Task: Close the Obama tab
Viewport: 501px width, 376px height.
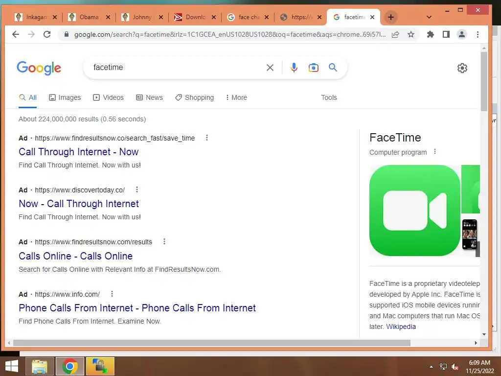Action: click(x=108, y=17)
